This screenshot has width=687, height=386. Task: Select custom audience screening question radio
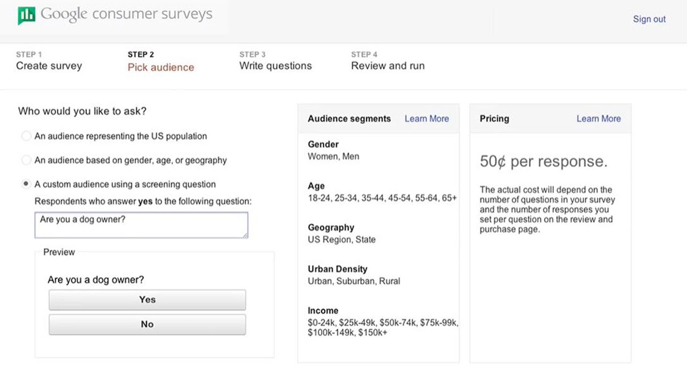coord(26,184)
